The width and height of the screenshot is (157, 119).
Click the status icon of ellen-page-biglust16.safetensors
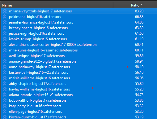click(x=5, y=112)
